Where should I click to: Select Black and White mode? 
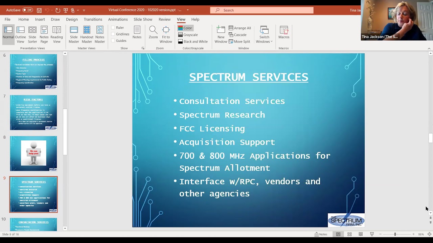193,42
